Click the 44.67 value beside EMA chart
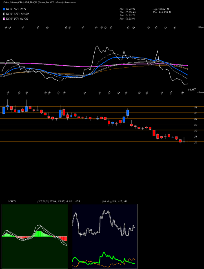The width and height of the screenshot is (204, 269). tap(192, 89)
